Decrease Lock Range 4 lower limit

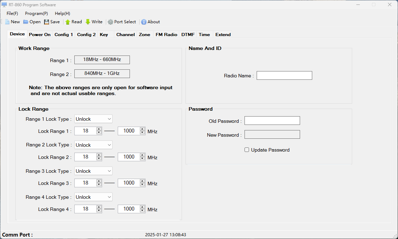pyautogui.click(x=99, y=211)
